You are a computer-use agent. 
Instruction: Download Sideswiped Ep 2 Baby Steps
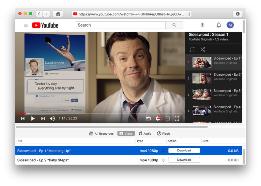click(184, 160)
